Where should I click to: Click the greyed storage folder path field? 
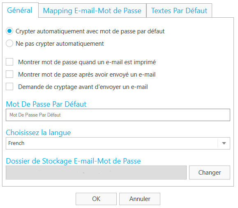click(x=96, y=173)
